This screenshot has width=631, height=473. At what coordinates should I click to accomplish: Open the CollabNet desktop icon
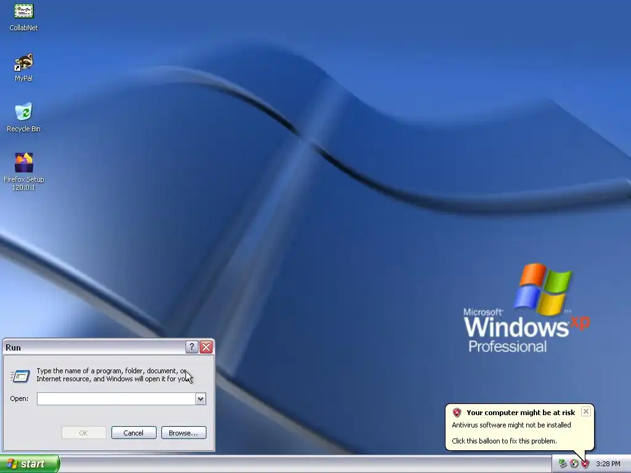23,17
